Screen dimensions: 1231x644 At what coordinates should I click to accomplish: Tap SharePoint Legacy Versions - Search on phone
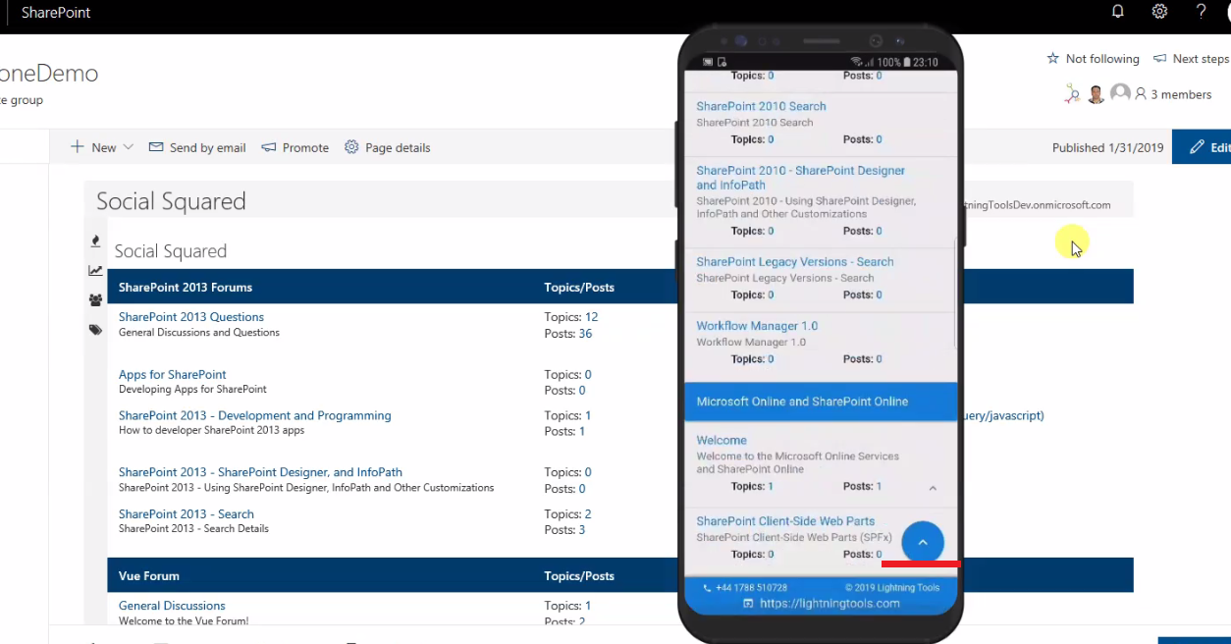[x=795, y=262]
